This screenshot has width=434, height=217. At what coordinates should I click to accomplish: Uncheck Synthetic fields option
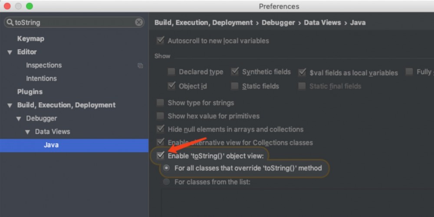pyautogui.click(x=235, y=72)
